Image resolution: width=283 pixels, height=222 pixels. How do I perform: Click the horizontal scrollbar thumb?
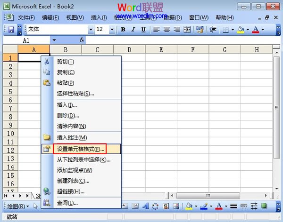click(x=208, y=196)
